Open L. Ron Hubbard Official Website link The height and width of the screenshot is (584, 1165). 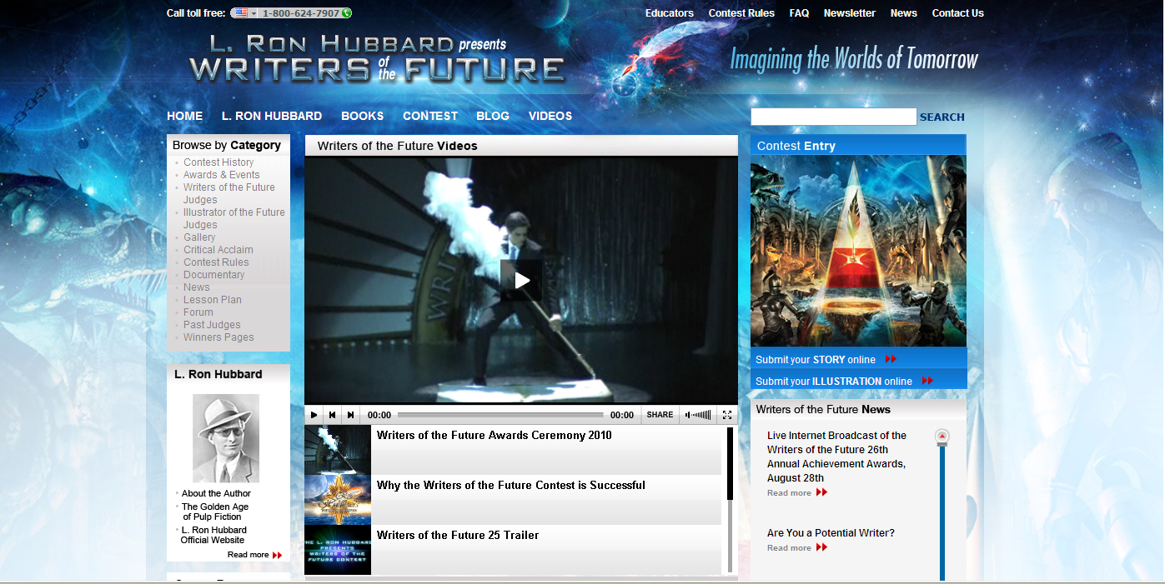click(213, 535)
